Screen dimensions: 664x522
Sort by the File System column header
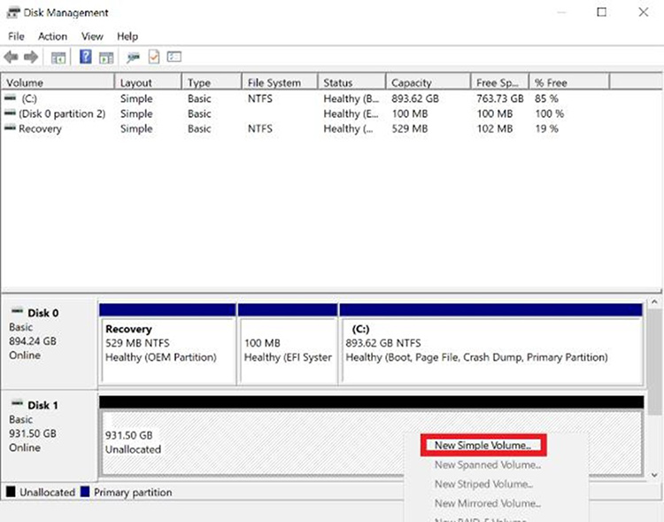tap(280, 82)
